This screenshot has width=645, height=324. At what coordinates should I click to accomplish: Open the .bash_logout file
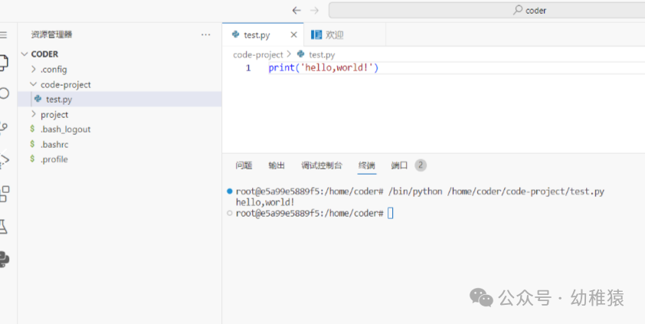[120, 129]
